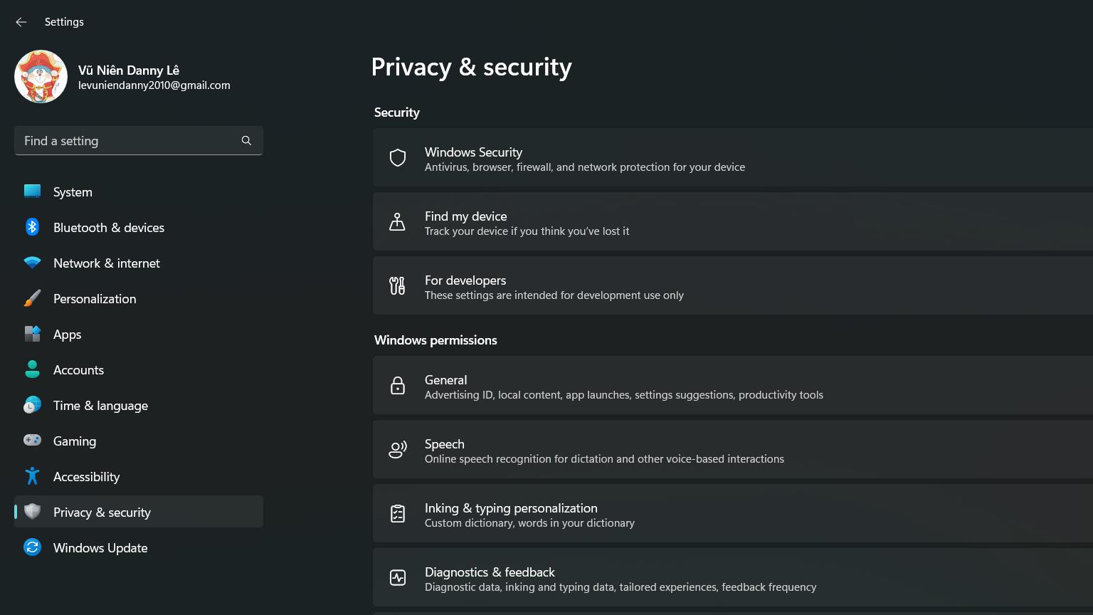Click the Network Wi-Fi icon in sidebar
Screen dimensions: 1093x615
pyautogui.click(x=32, y=263)
